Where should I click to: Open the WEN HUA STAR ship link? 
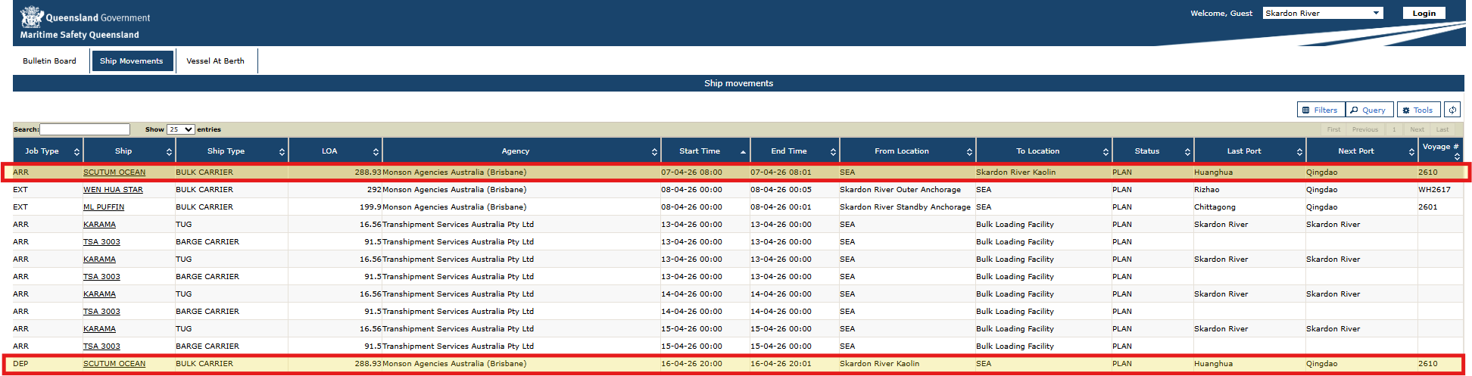(113, 190)
